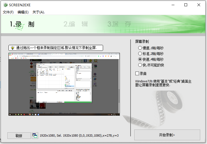Click the tip text about 拖出一个框
The width and height of the screenshot is (207, 144).
(56, 48)
